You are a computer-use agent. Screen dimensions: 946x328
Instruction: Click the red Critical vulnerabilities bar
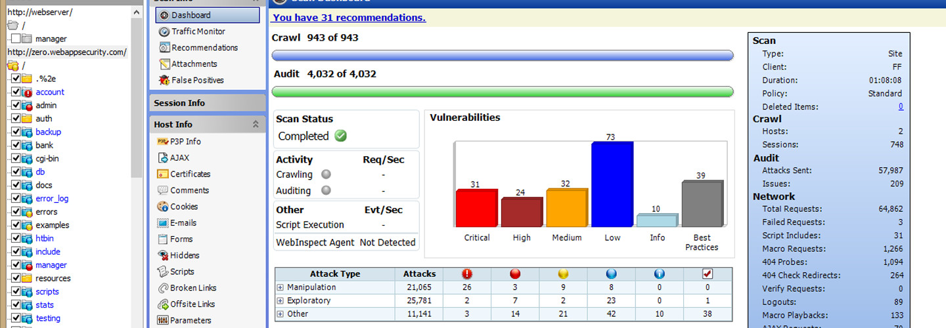click(476, 209)
